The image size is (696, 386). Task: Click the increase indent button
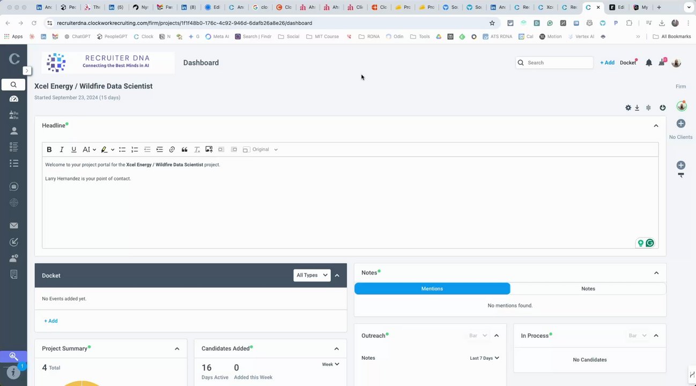160,150
